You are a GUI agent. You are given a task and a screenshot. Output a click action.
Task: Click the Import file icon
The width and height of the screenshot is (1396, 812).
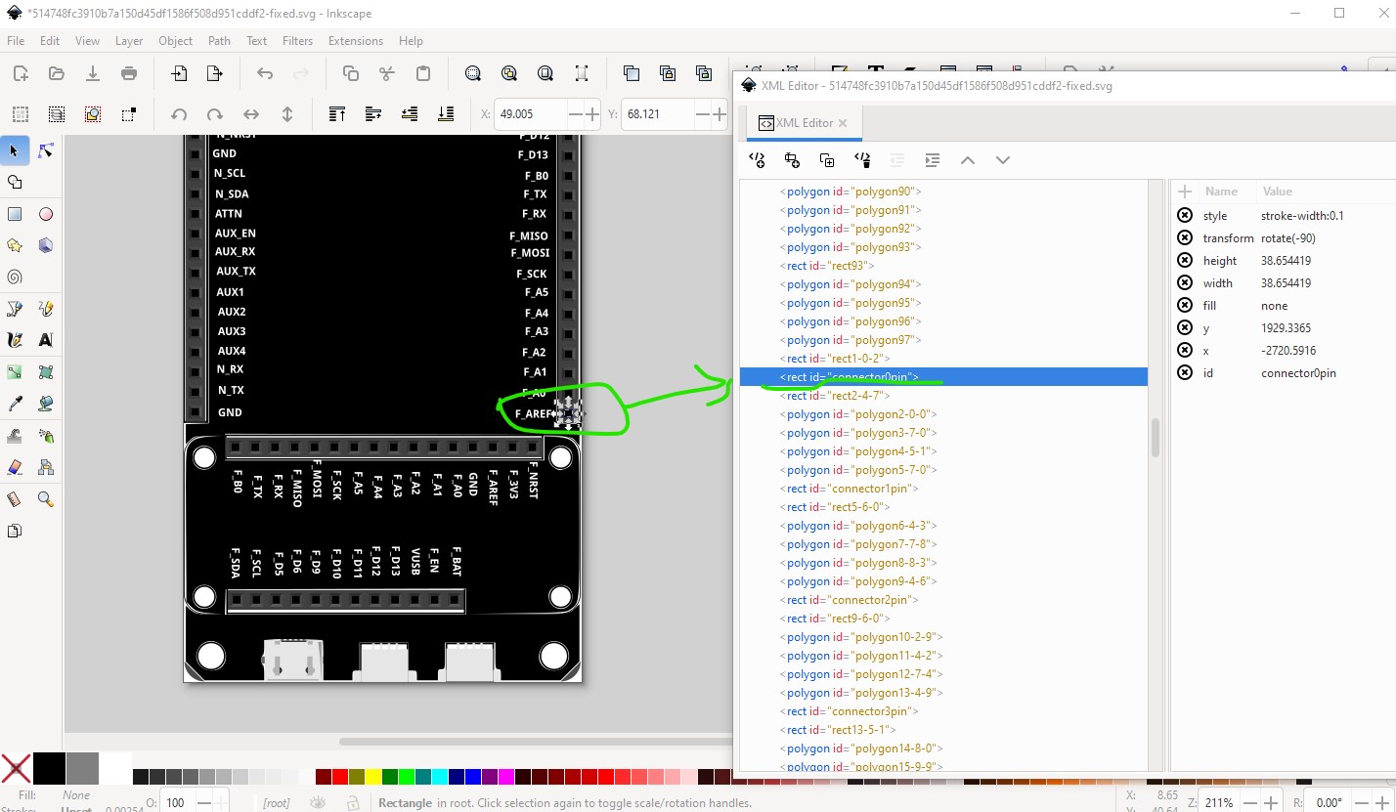[179, 73]
